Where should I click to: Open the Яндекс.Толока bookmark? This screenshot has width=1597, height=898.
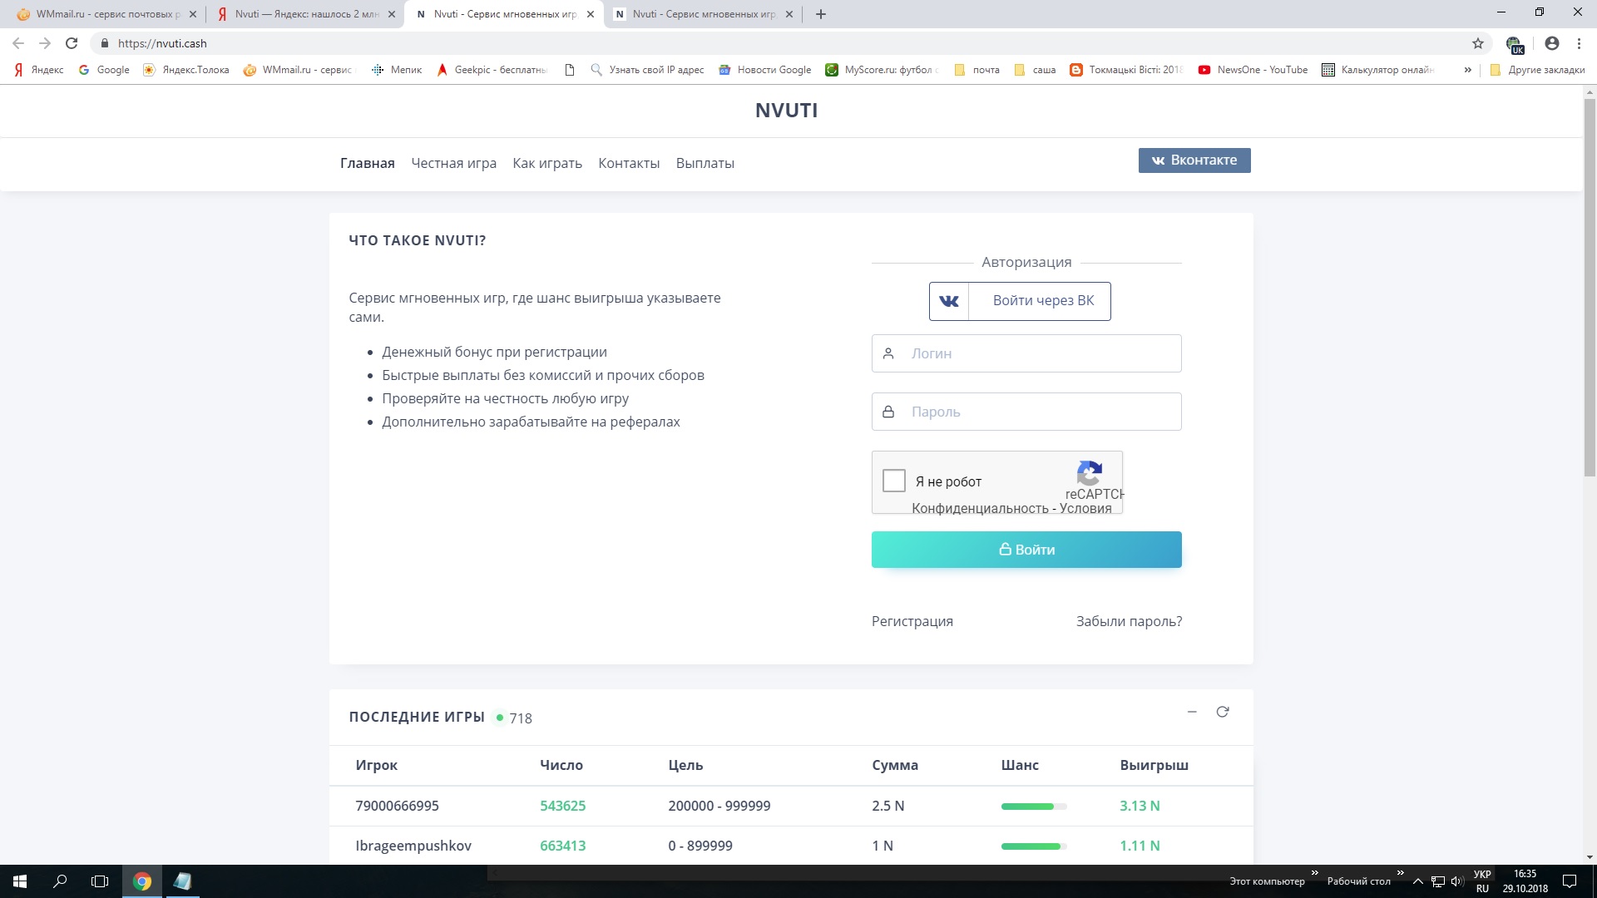(186, 70)
